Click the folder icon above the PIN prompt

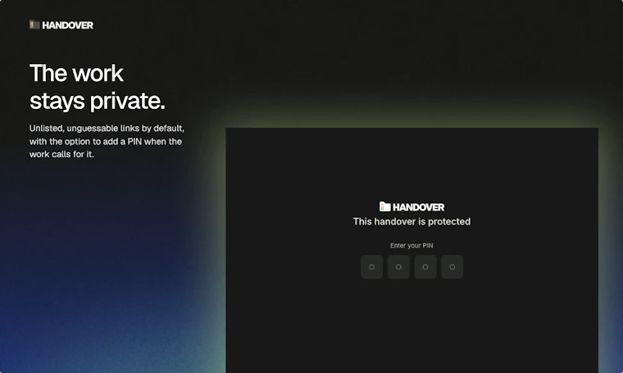pos(384,206)
